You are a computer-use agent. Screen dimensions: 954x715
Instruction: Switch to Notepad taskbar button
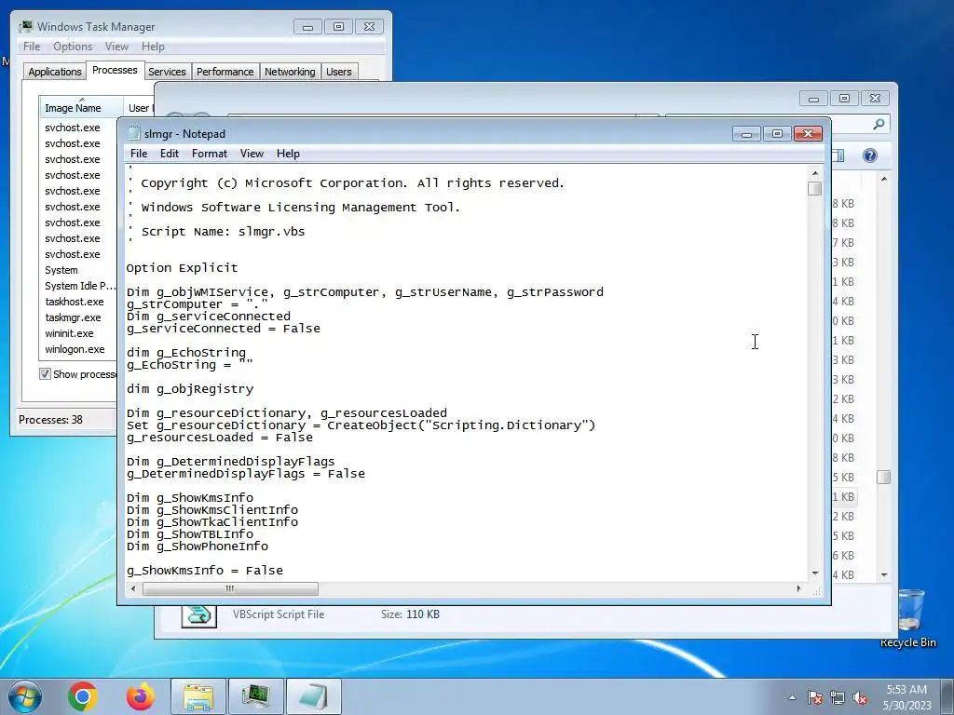(313, 696)
